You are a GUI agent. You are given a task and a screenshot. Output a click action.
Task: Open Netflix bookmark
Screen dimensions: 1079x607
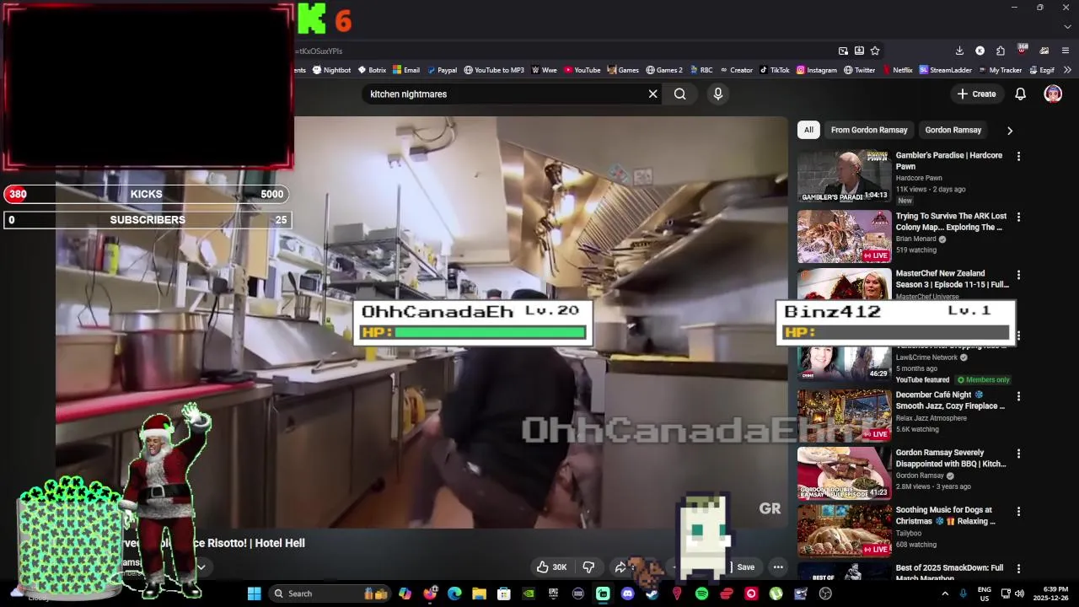(x=897, y=70)
